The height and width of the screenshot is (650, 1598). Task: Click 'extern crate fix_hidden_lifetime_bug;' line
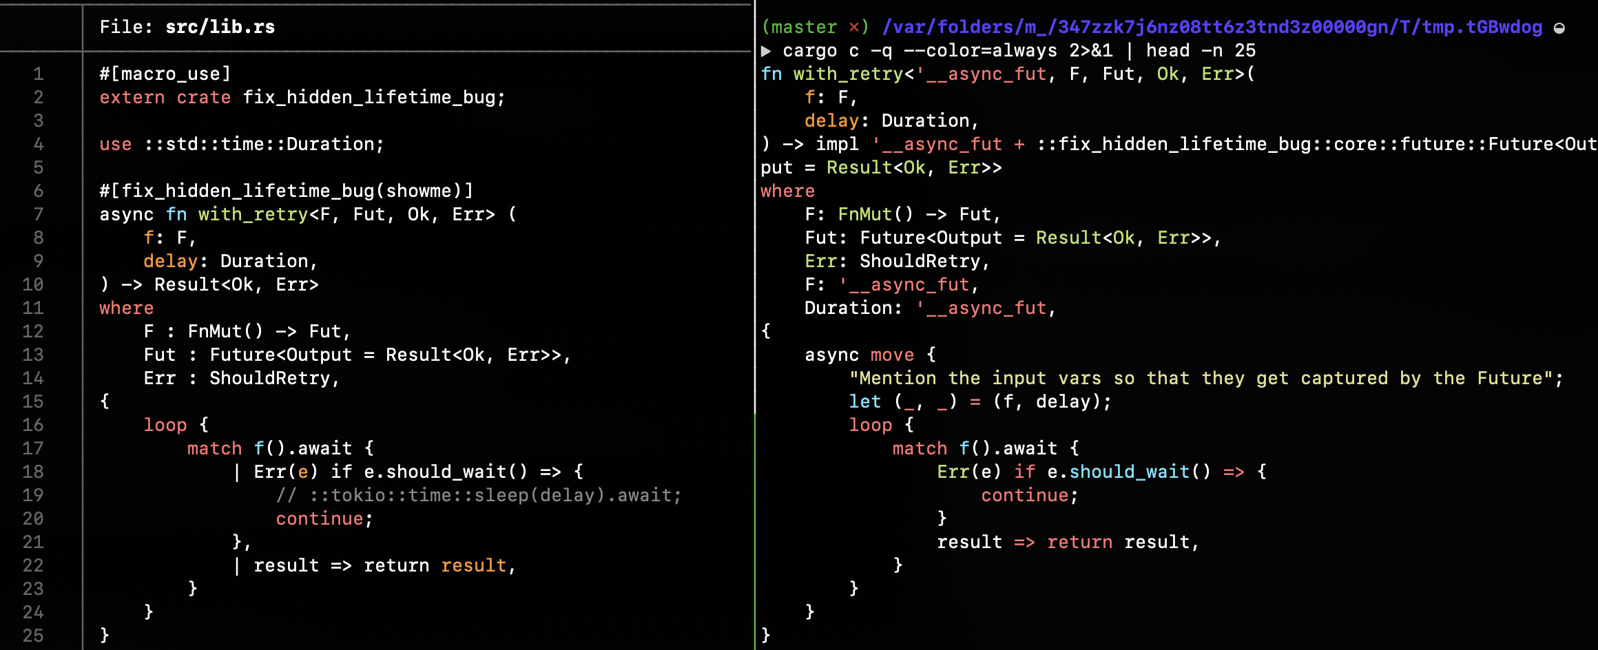tap(302, 97)
